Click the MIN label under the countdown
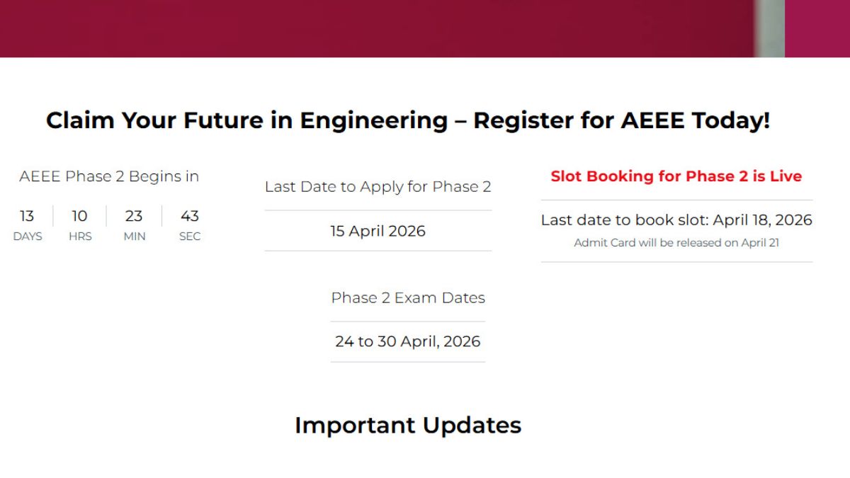The width and height of the screenshot is (850, 478). [x=135, y=237]
